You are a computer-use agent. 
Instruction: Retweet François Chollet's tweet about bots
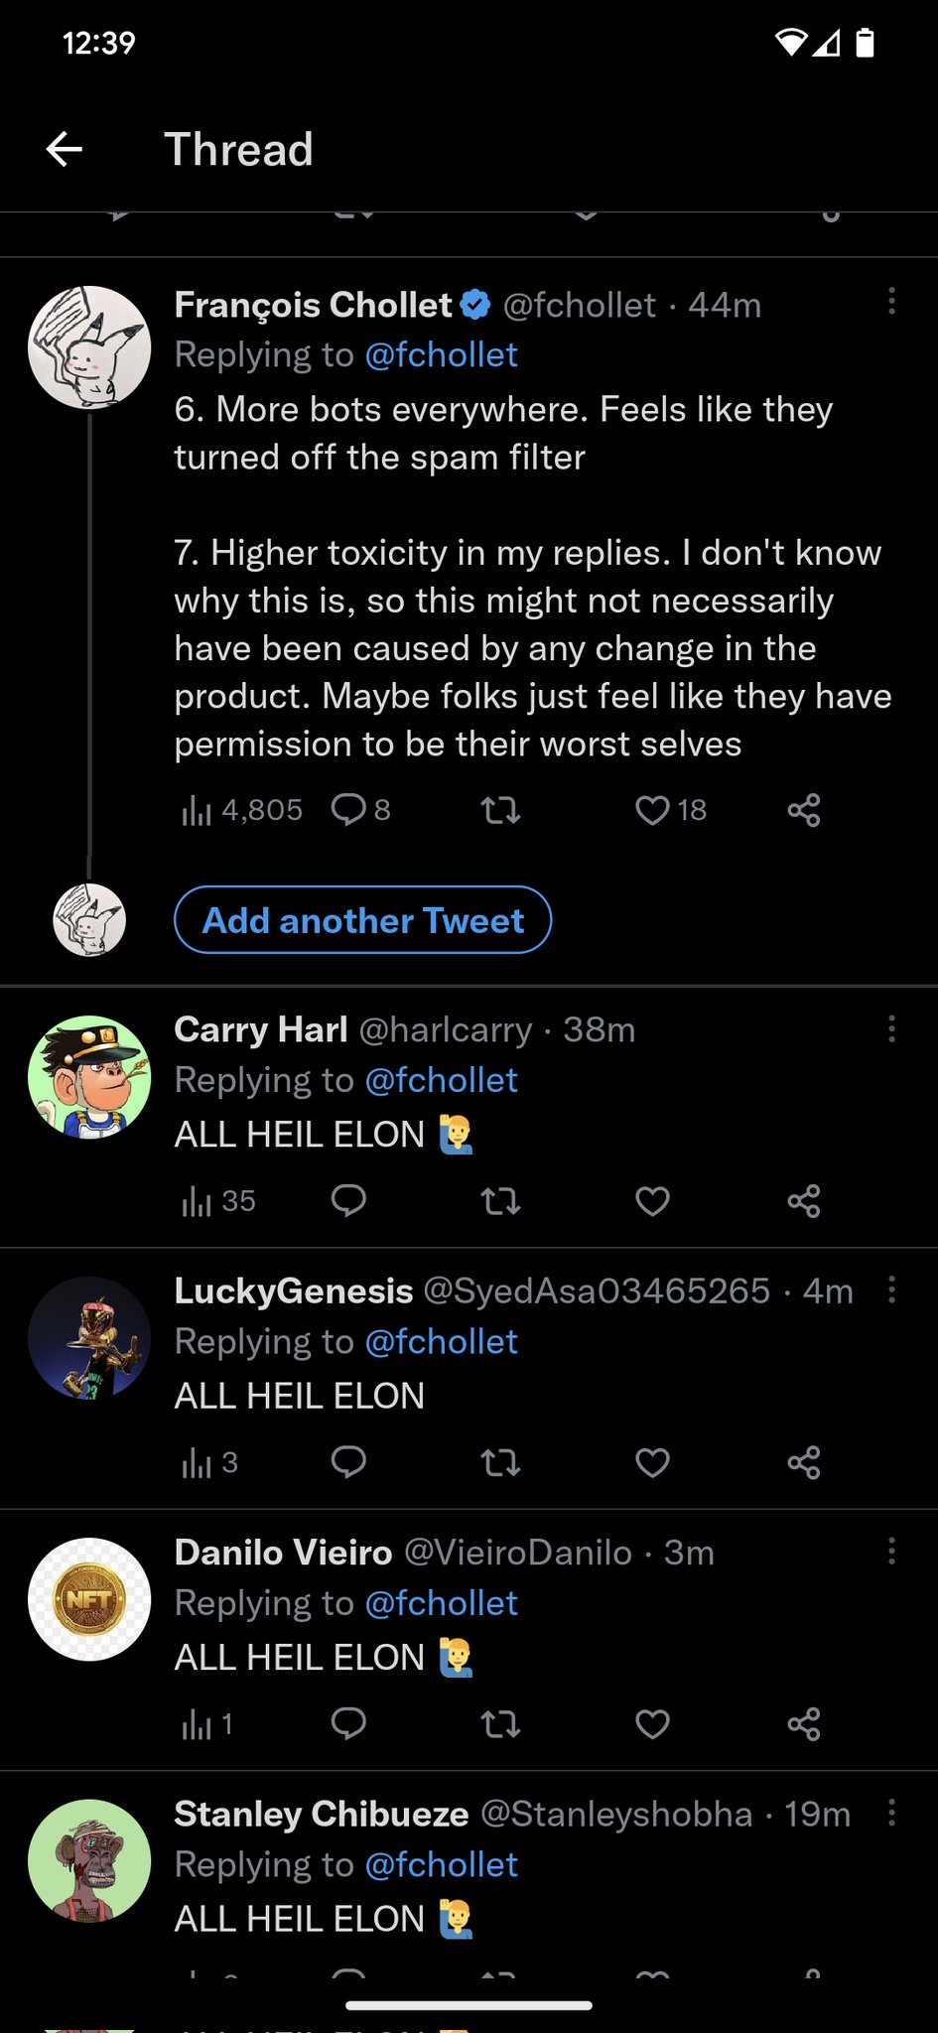coord(501,811)
